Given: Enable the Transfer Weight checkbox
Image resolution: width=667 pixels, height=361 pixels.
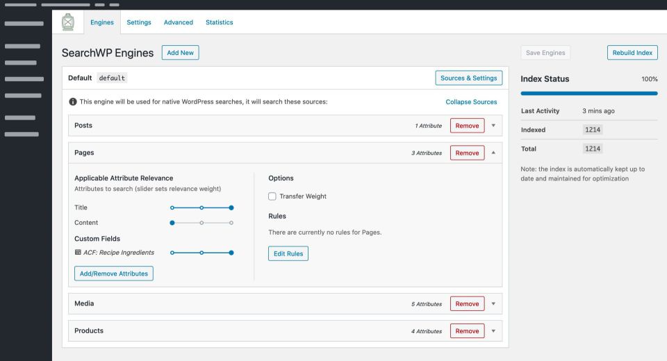Looking at the screenshot, I should 272,196.
